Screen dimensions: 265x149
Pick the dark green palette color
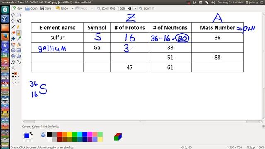tap(75, 139)
